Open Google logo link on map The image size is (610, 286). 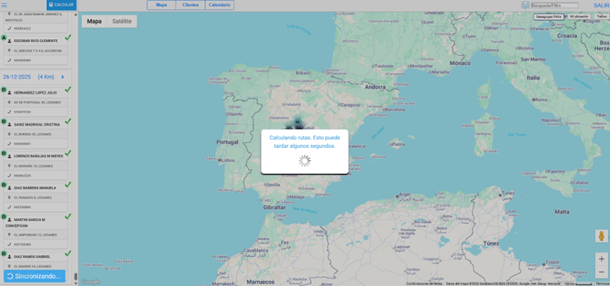coord(90,281)
